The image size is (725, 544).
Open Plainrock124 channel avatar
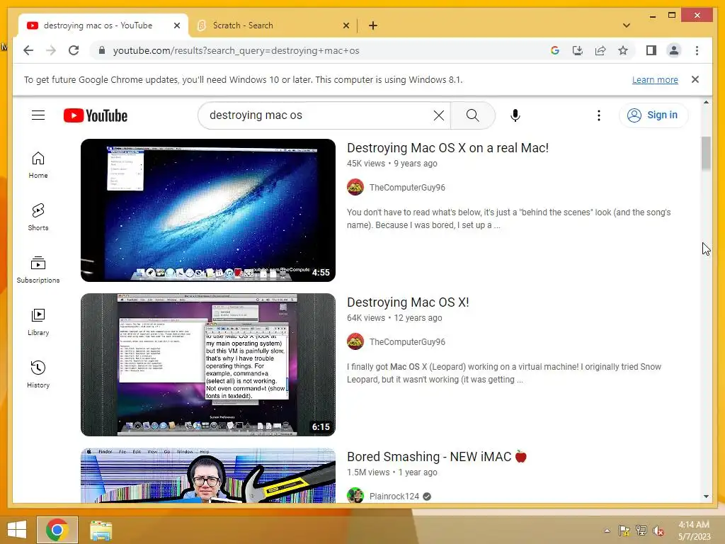[355, 495]
